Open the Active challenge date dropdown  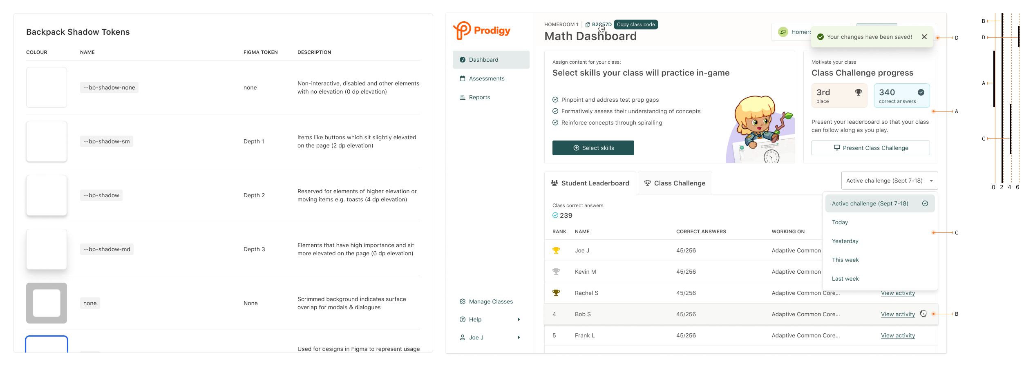pyautogui.click(x=889, y=181)
